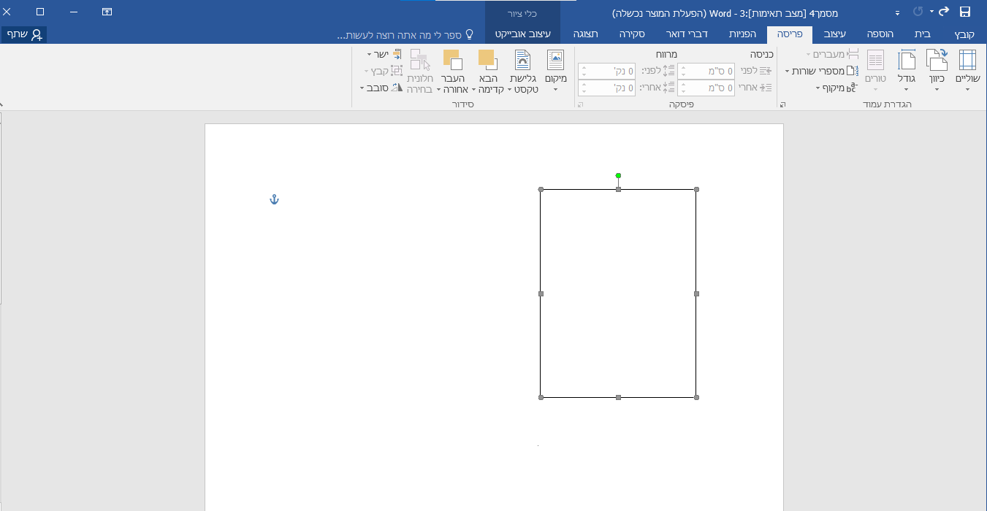The image size is (987, 511).
Task: Switch to the View (תצוגה) tab
Action: 585,34
